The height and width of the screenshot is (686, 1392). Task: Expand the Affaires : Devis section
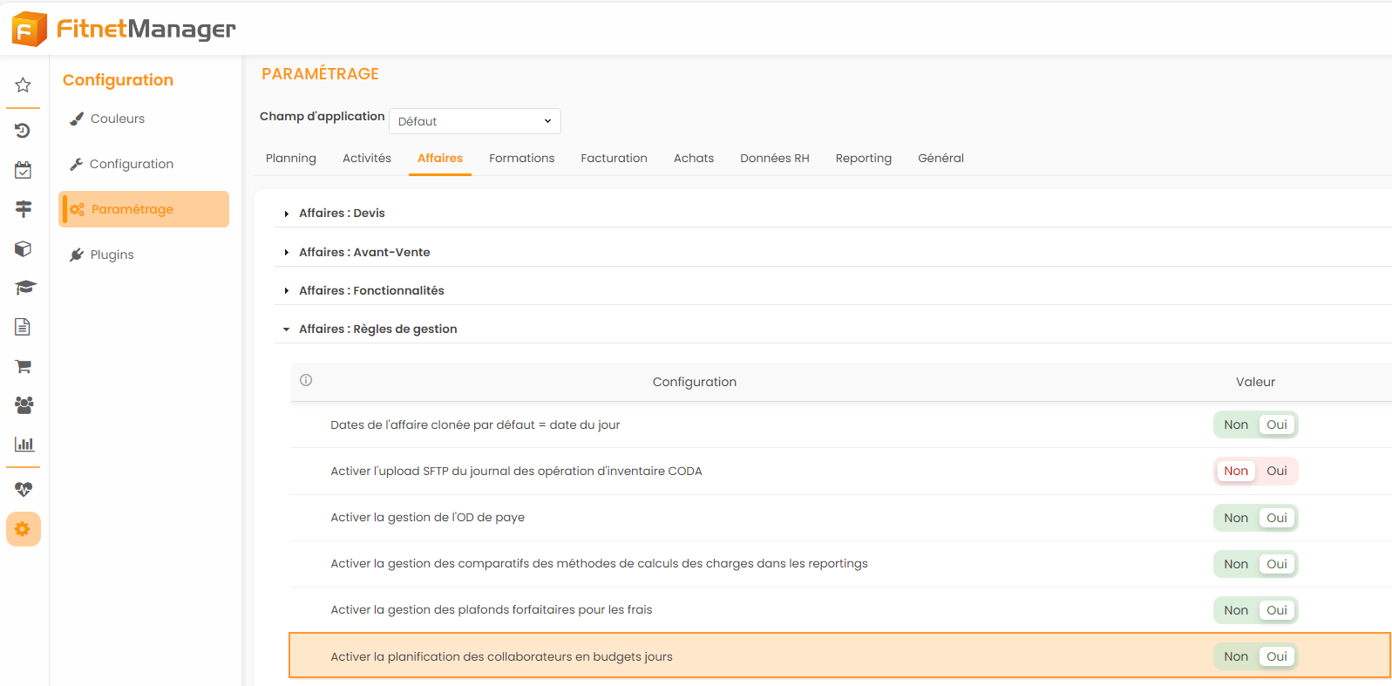342,214
